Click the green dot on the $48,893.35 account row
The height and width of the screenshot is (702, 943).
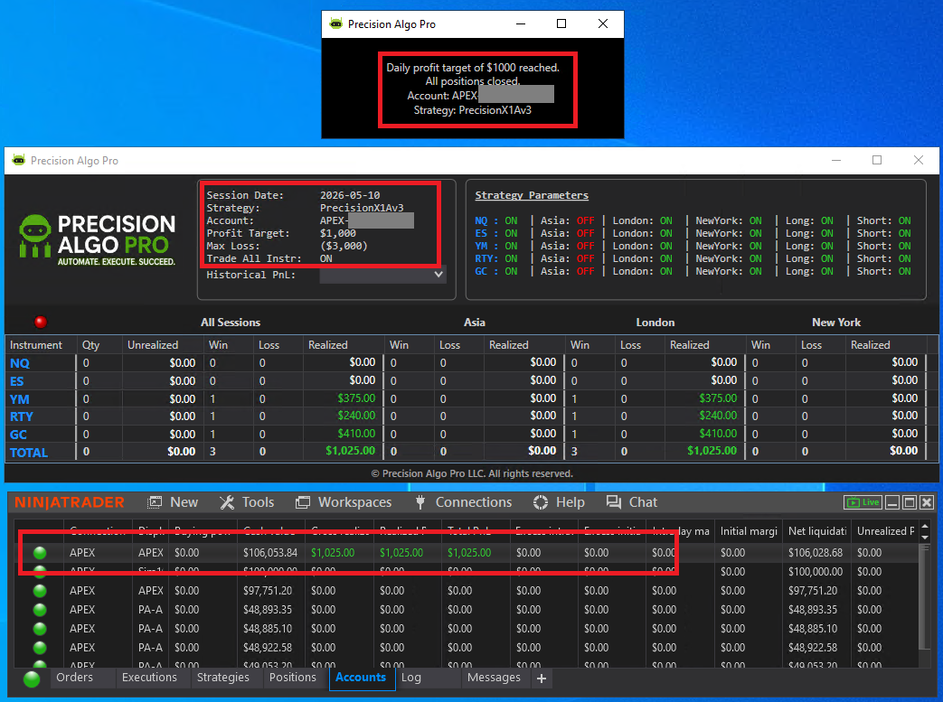tap(41, 610)
